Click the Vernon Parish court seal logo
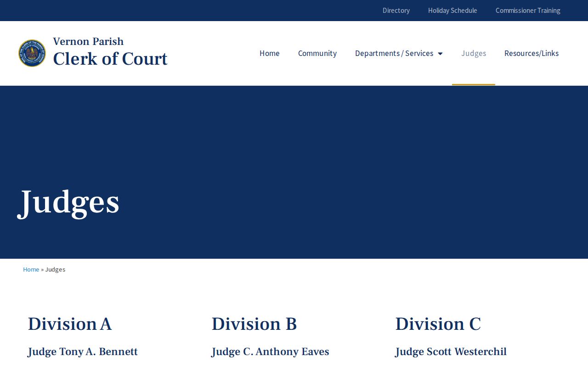This screenshot has width=588, height=367. tap(32, 53)
